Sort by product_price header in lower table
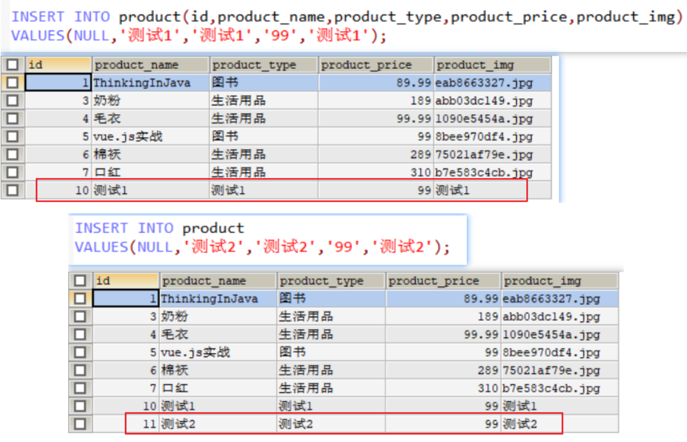 pyautogui.click(x=443, y=281)
